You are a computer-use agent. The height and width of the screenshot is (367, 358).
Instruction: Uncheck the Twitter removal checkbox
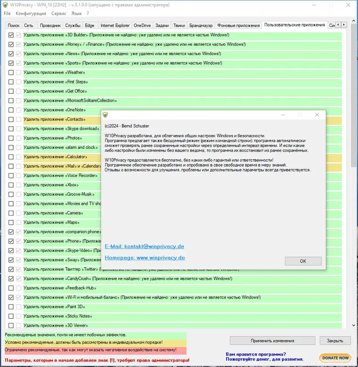[11, 269]
